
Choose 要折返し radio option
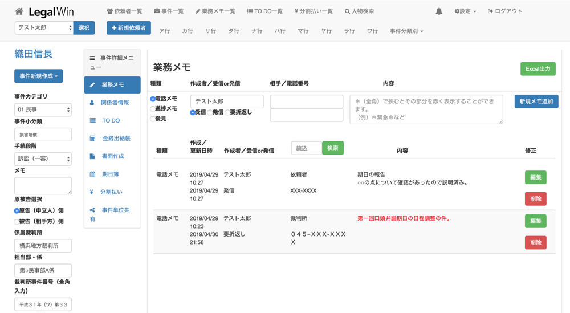tap(227, 113)
